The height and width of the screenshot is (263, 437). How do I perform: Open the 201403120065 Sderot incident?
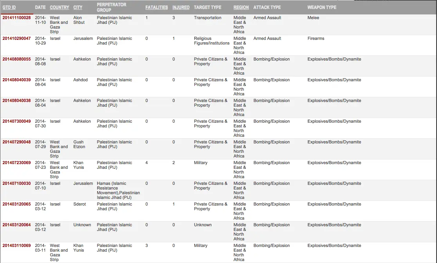click(x=16, y=204)
